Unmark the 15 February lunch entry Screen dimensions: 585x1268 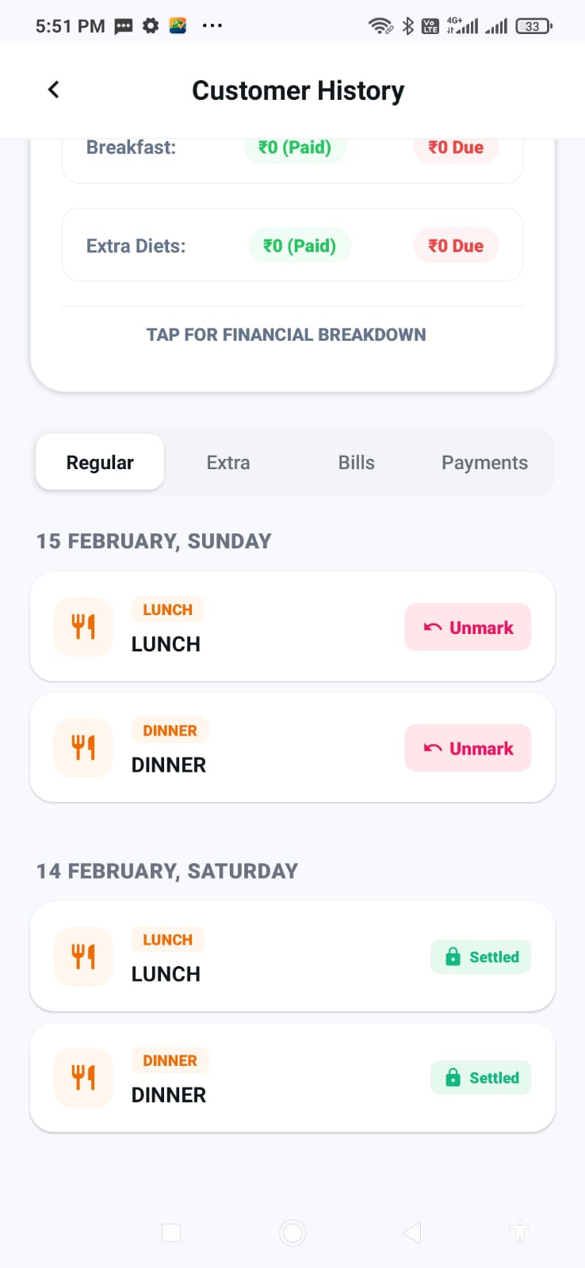tap(468, 628)
